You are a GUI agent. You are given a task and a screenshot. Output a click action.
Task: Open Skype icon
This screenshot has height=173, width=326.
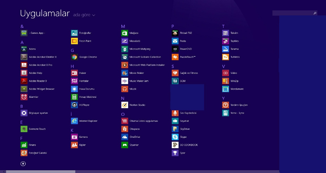point(175,137)
